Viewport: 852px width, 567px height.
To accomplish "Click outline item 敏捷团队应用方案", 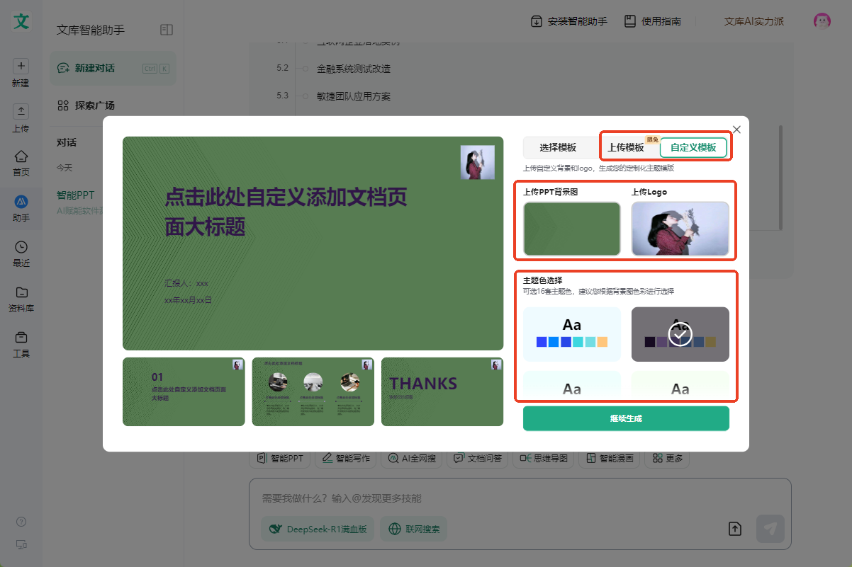I will pos(354,96).
